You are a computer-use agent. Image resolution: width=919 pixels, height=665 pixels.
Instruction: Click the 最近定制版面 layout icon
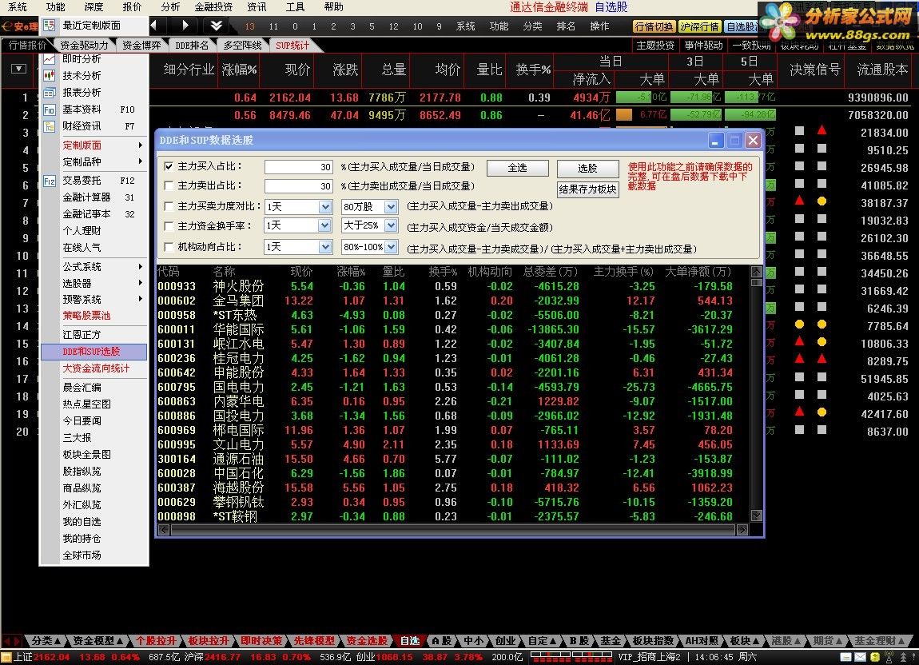(x=50, y=26)
